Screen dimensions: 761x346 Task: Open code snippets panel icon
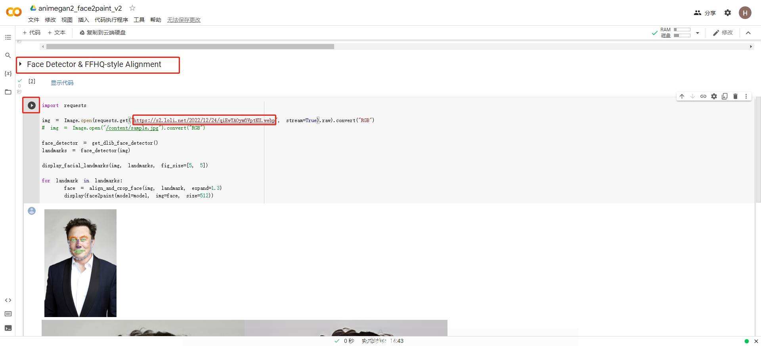coord(8,300)
